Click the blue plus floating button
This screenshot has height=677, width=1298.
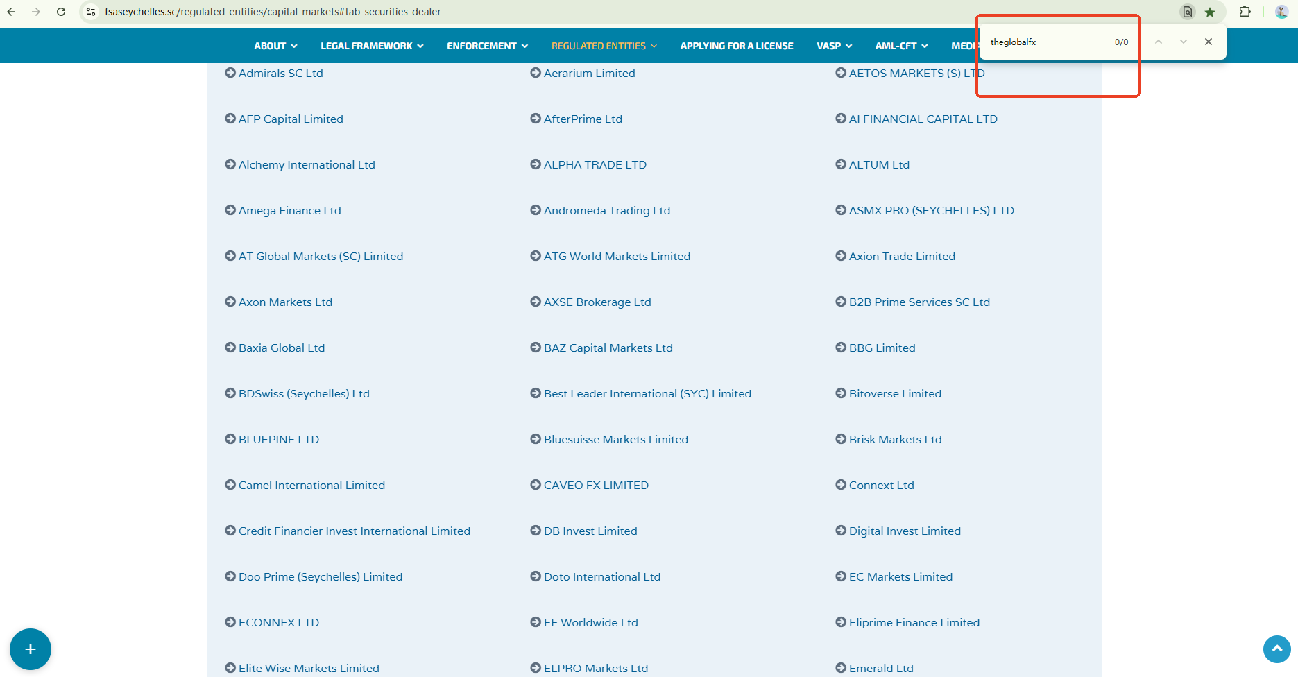tap(31, 649)
